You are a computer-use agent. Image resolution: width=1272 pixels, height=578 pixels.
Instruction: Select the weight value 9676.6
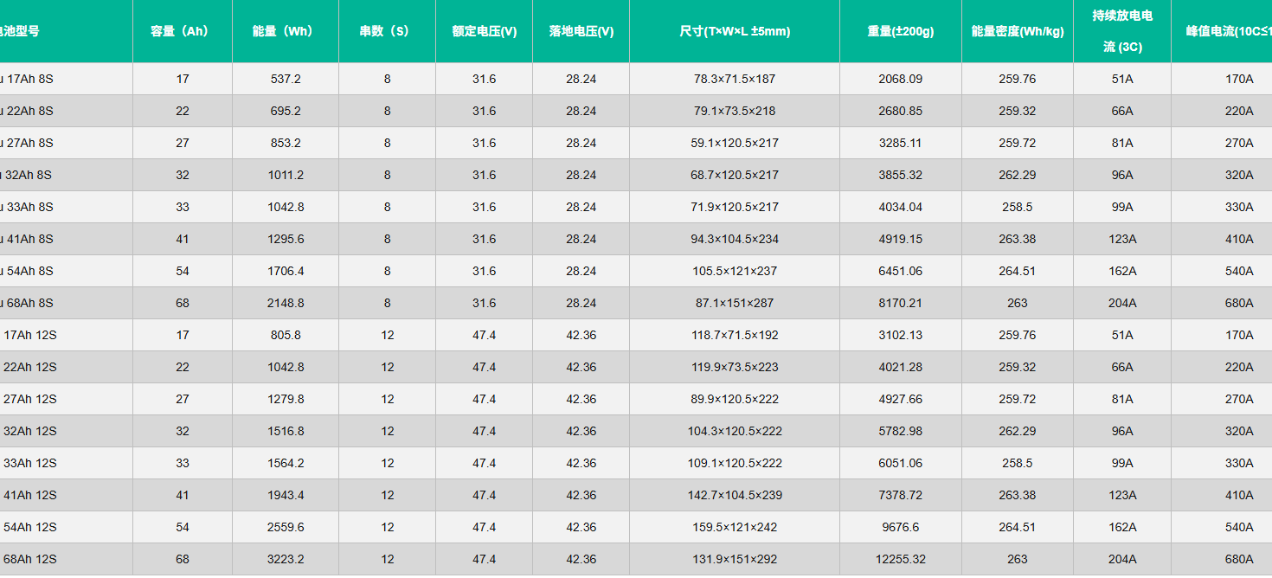tap(900, 527)
